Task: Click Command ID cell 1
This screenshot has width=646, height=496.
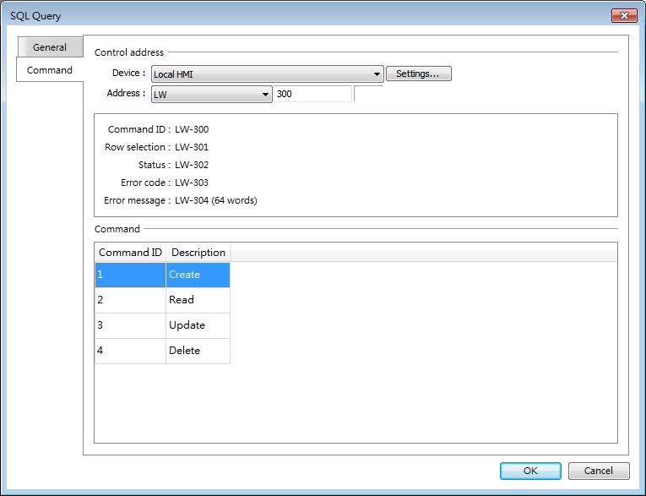Action: coord(130,275)
